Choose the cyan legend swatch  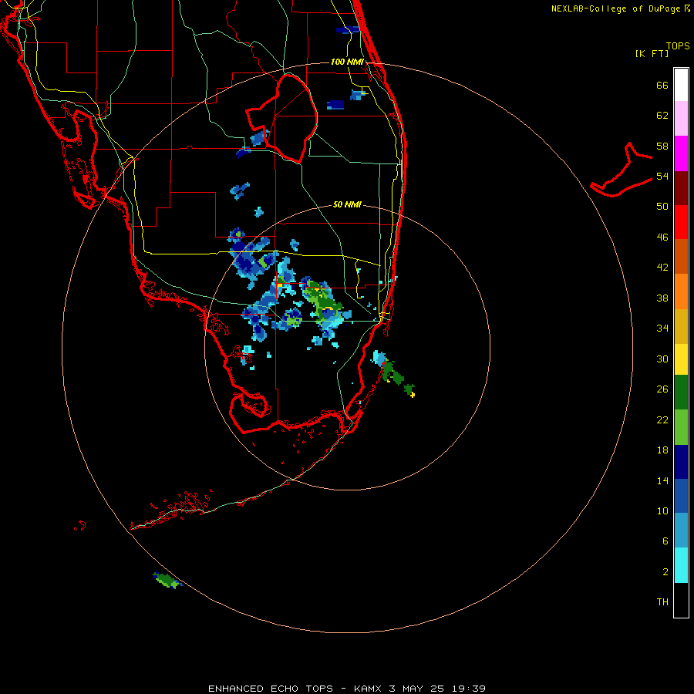(x=681, y=565)
